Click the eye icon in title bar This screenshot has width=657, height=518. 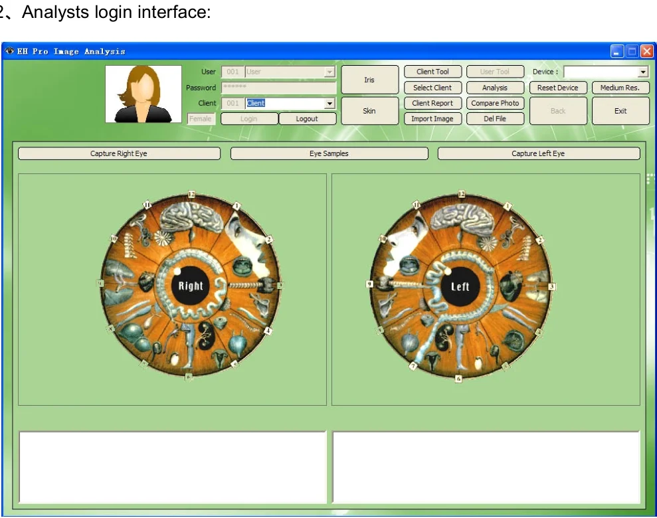coord(9,51)
